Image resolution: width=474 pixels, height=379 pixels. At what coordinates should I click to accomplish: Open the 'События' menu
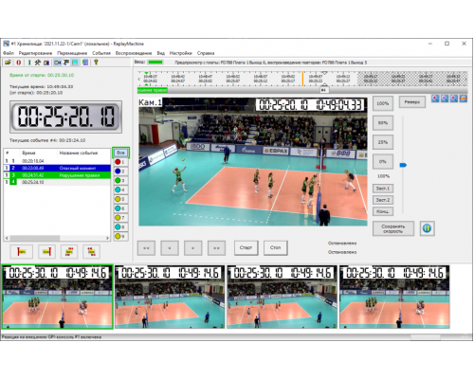tap(101, 53)
